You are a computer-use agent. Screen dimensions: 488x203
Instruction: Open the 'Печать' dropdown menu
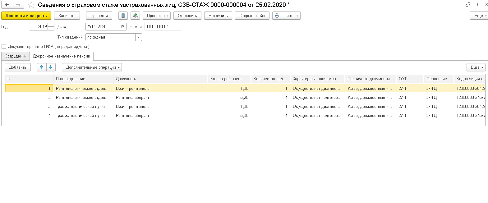pyautogui.click(x=286, y=16)
